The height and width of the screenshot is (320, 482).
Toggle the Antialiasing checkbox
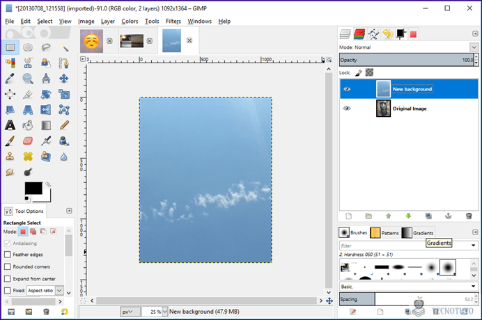pos(8,243)
